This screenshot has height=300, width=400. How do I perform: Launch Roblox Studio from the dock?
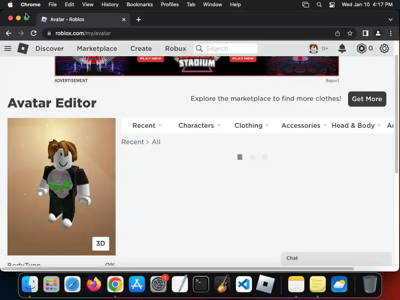click(x=265, y=284)
